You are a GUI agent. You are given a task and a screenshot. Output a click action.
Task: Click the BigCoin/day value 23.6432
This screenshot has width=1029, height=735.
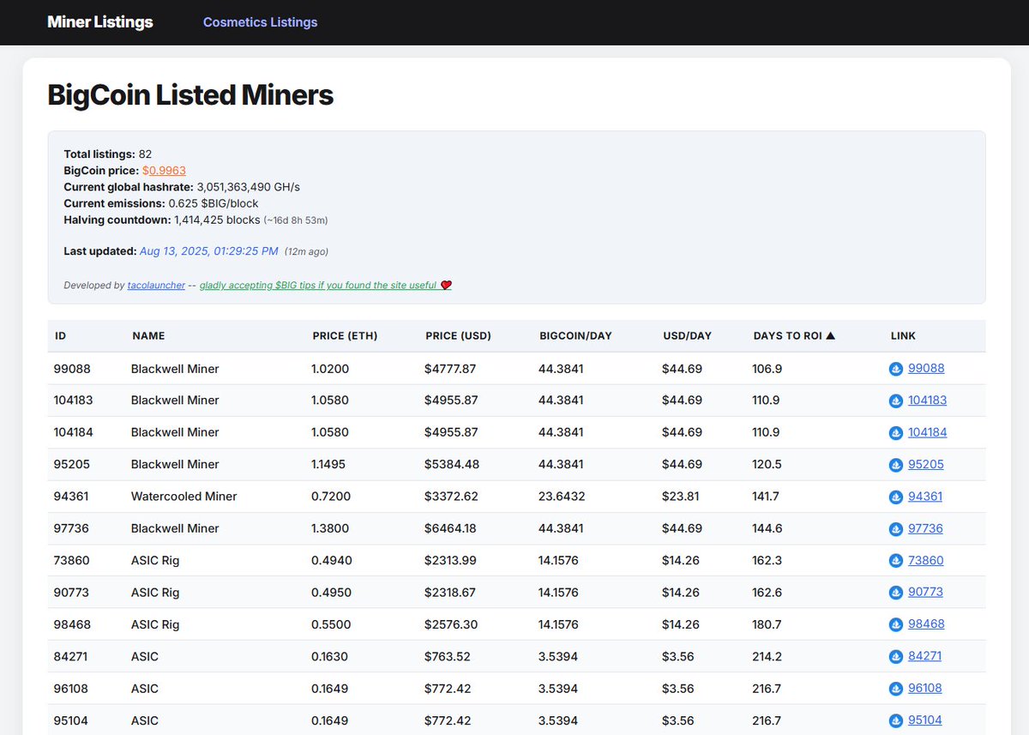point(561,497)
